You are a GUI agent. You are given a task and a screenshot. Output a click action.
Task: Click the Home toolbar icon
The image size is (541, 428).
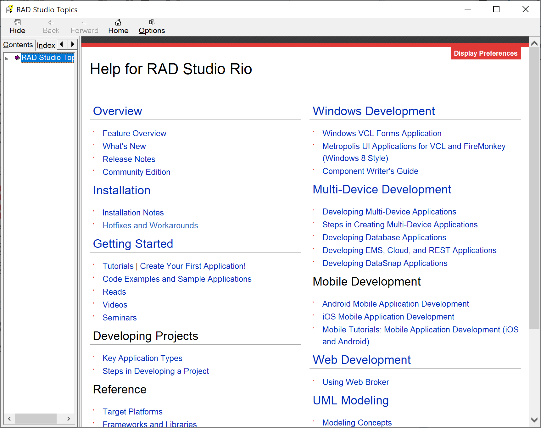point(118,23)
